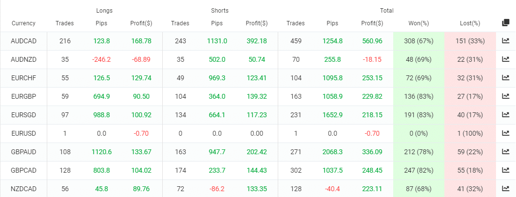The height and width of the screenshot is (197, 516).
Task: Click the GBPAUD chart icon
Action: [x=505, y=152]
